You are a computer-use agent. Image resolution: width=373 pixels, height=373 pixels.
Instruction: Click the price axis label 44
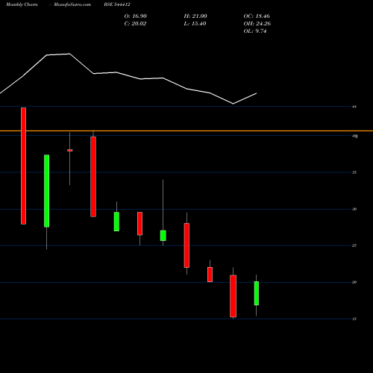point(354,107)
